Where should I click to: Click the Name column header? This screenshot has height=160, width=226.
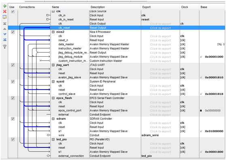coord(55,7)
